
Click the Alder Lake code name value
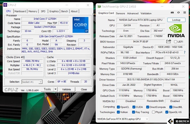(x=34, y=23)
